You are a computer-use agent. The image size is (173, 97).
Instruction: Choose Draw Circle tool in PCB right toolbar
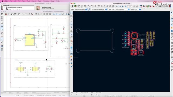click(172, 46)
